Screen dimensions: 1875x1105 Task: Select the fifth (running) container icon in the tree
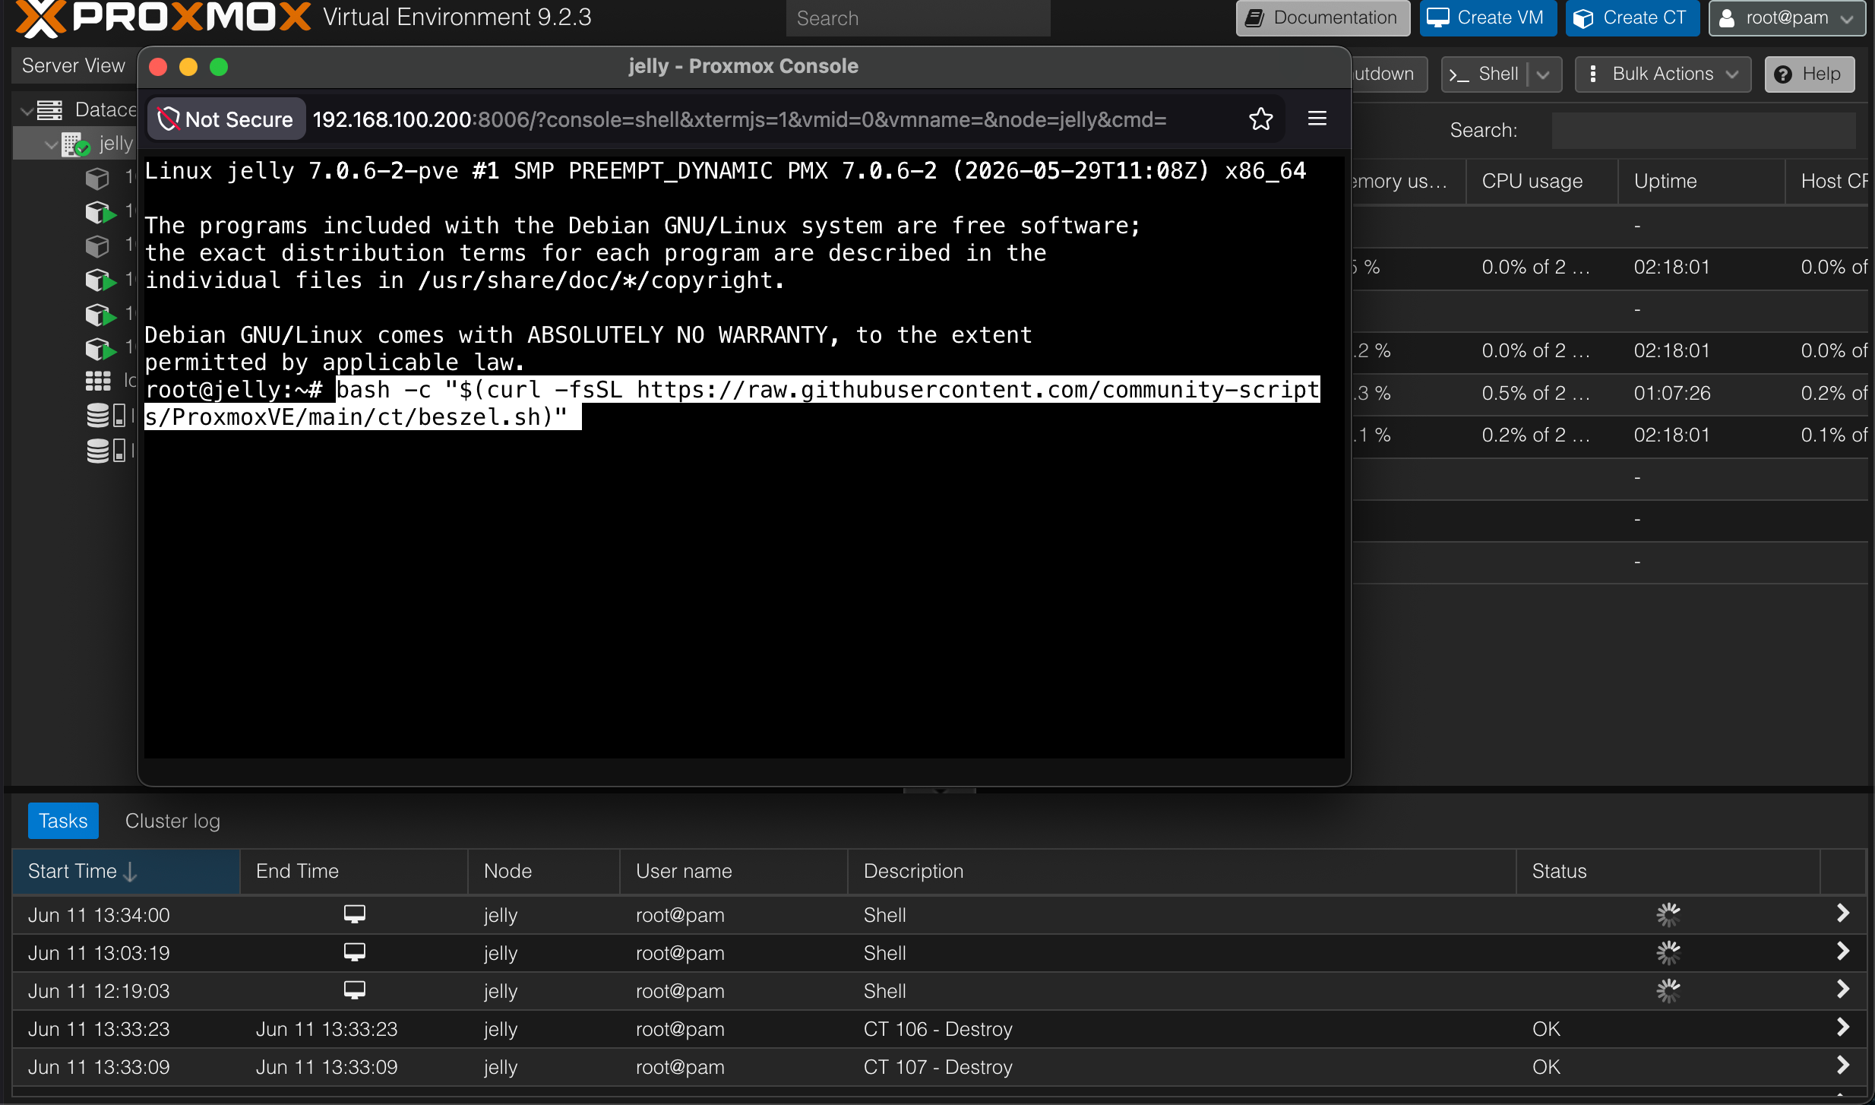100,314
